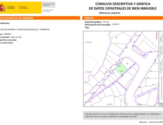
Task: Click the 'Superficie gráfica:' label
Action: (x=93, y=22)
